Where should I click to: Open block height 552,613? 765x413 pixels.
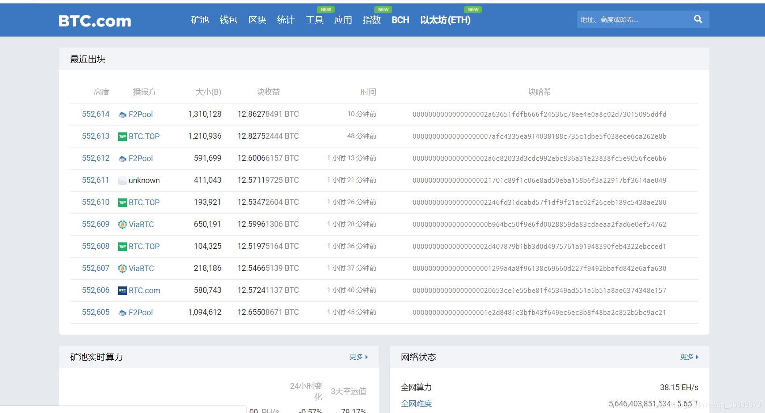(96, 136)
